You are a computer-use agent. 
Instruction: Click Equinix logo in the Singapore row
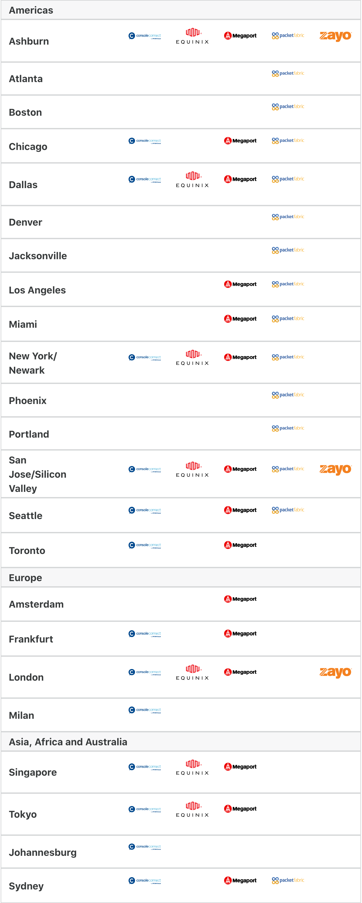click(192, 767)
